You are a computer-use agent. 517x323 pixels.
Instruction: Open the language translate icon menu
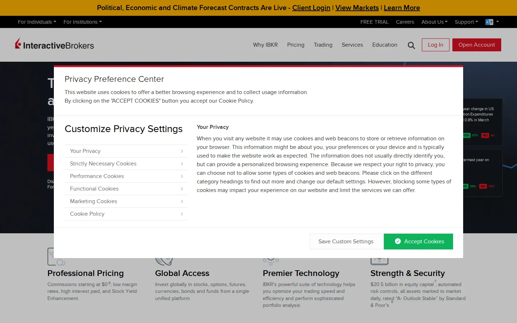click(492, 22)
